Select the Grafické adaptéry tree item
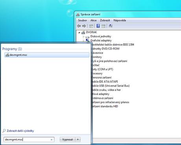This screenshot has width=181, height=145. (x=101, y=41)
